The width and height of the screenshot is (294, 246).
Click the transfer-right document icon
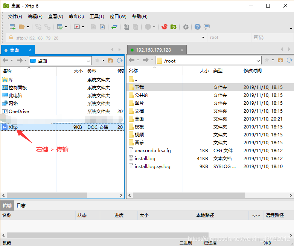pos(102,27)
